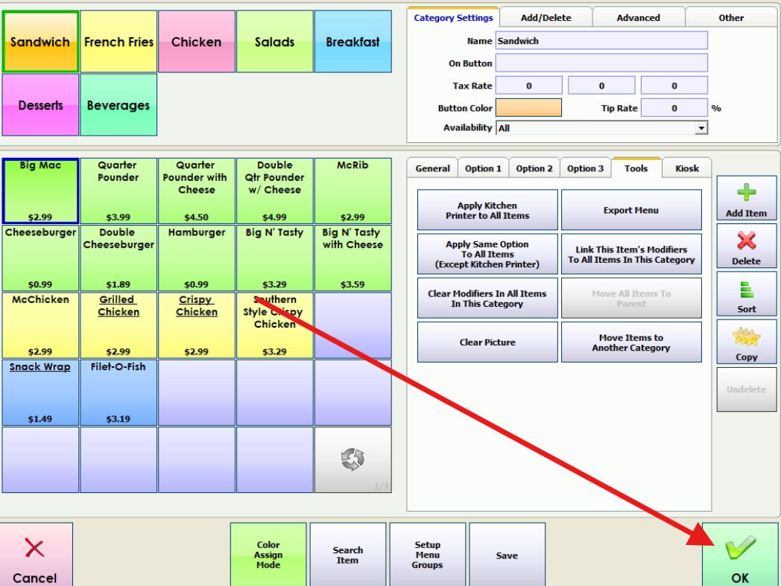Select the McChicken item
Viewport: 781px width, 586px height.
point(40,325)
